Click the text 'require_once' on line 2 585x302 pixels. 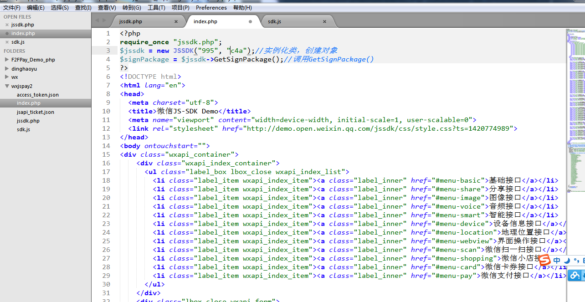144,42
